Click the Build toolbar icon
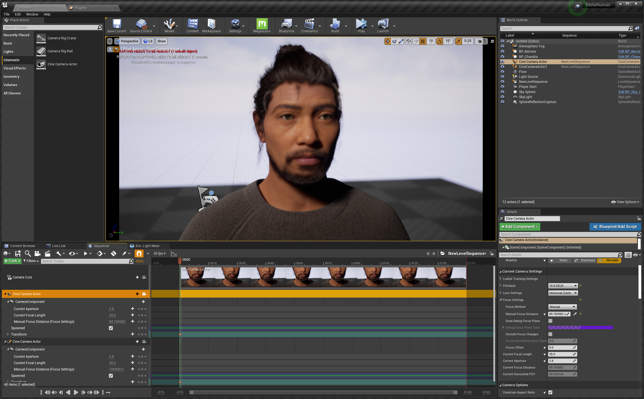This screenshot has height=399, width=644. coord(335,24)
